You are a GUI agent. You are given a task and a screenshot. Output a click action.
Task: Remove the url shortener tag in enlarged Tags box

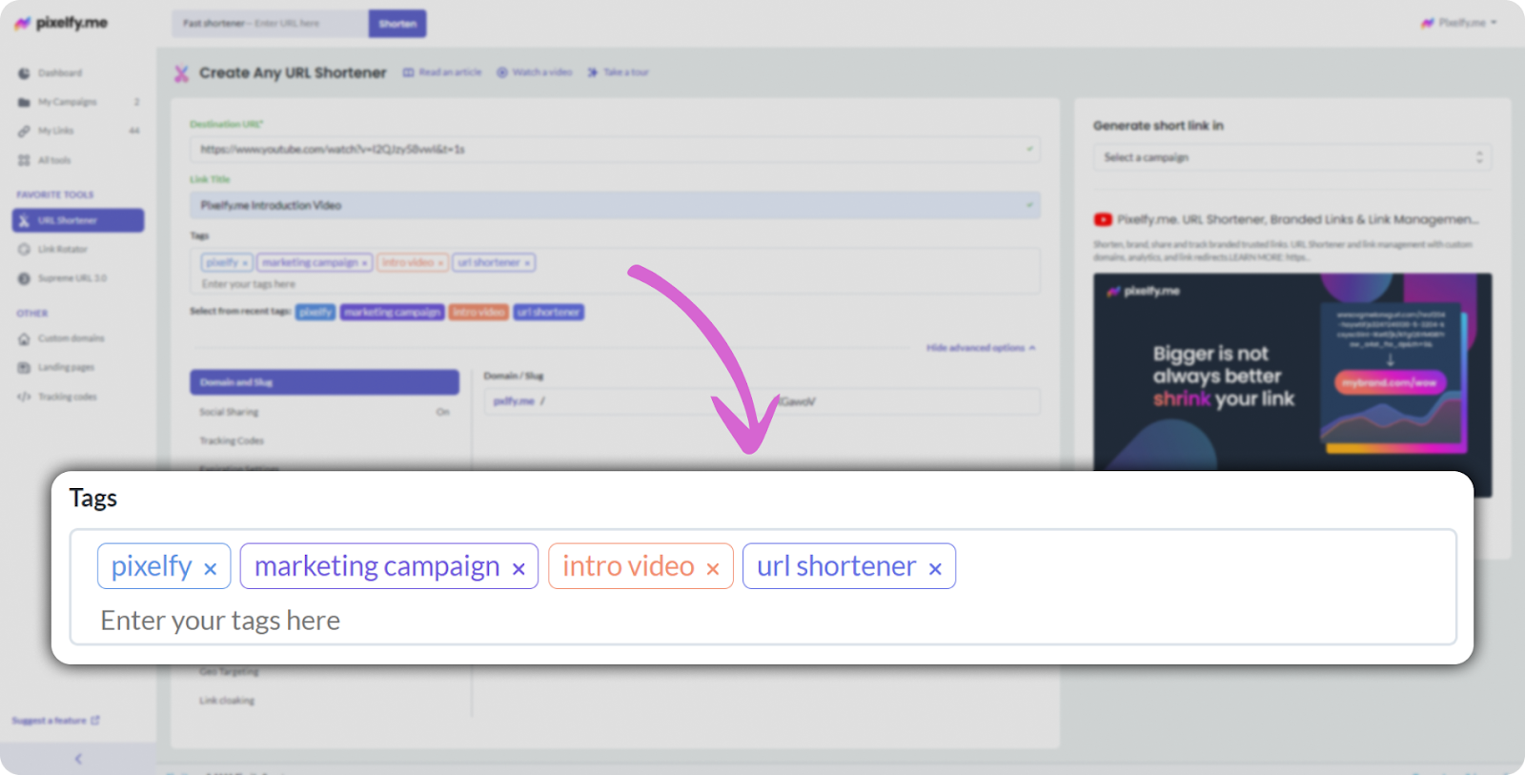935,569
